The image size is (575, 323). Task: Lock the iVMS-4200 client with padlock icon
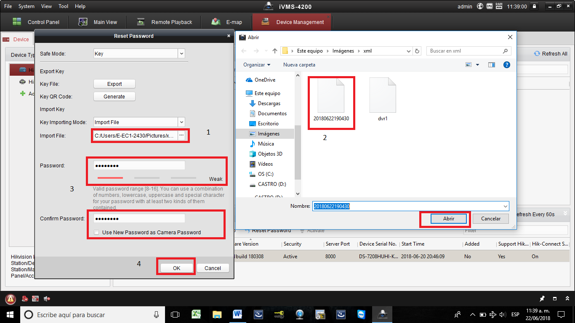pos(535,6)
